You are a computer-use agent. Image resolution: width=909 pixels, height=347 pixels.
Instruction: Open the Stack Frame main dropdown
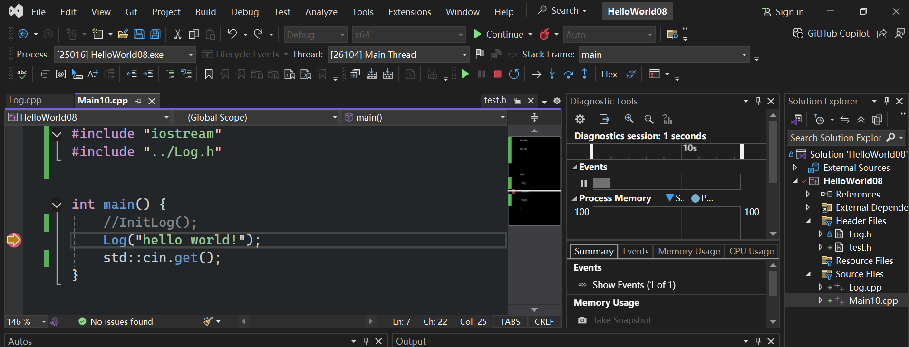pos(664,55)
